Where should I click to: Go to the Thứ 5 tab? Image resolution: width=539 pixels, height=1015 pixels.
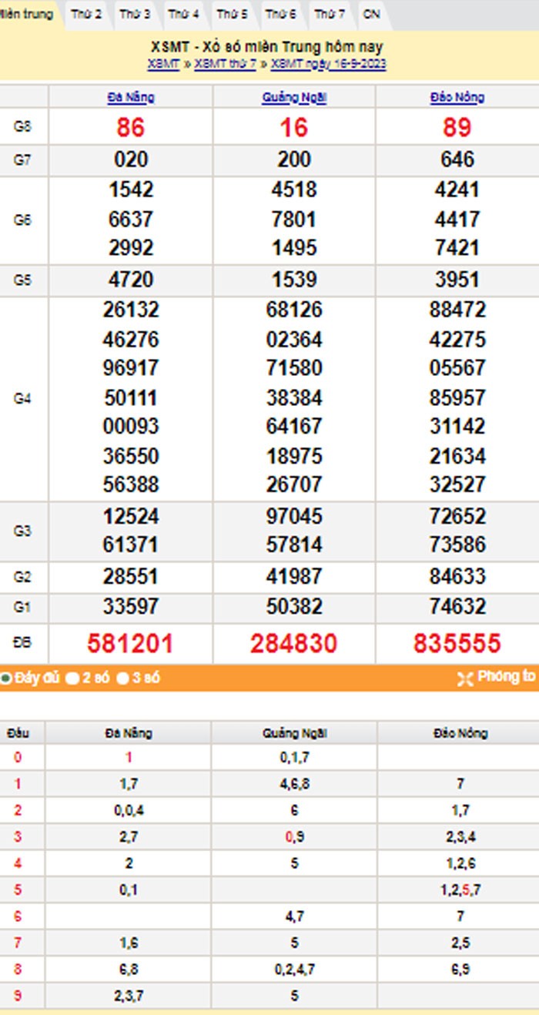[232, 14]
